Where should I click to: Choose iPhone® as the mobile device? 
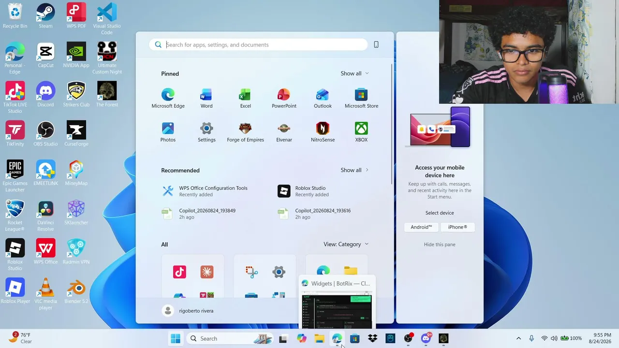click(457, 227)
